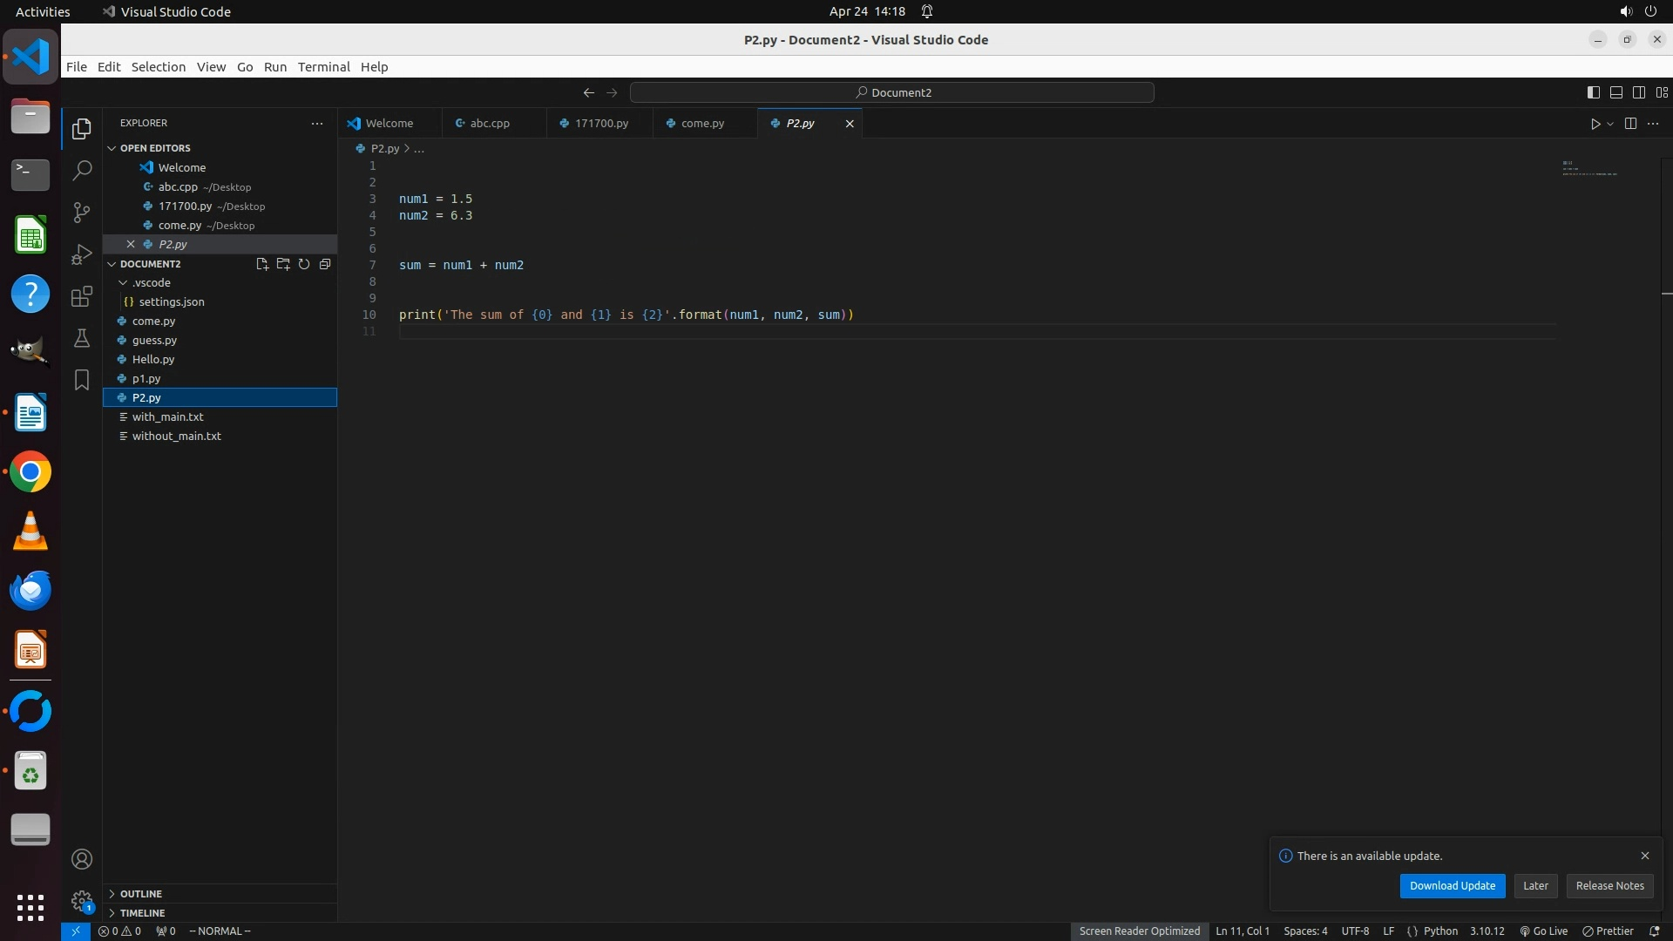Screen dimensions: 1673x941
Task: Click the New File icon in explorer
Action: click(262, 264)
